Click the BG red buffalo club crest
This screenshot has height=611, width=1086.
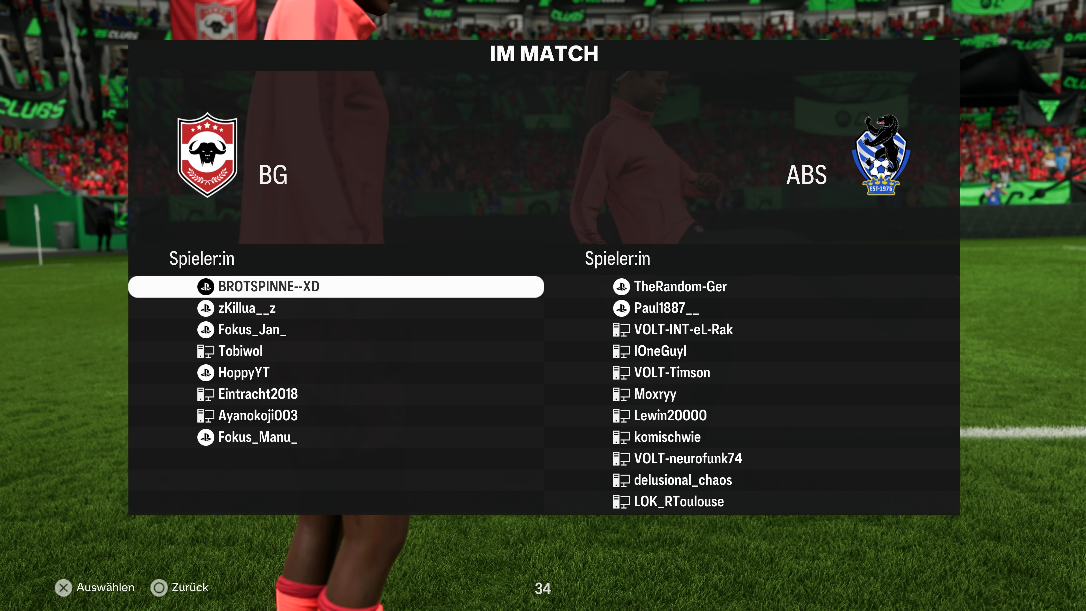207,155
